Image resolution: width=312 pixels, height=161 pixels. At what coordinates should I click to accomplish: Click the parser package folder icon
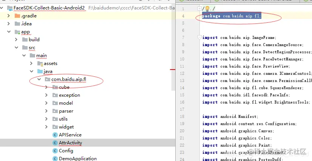[x=55, y=111]
